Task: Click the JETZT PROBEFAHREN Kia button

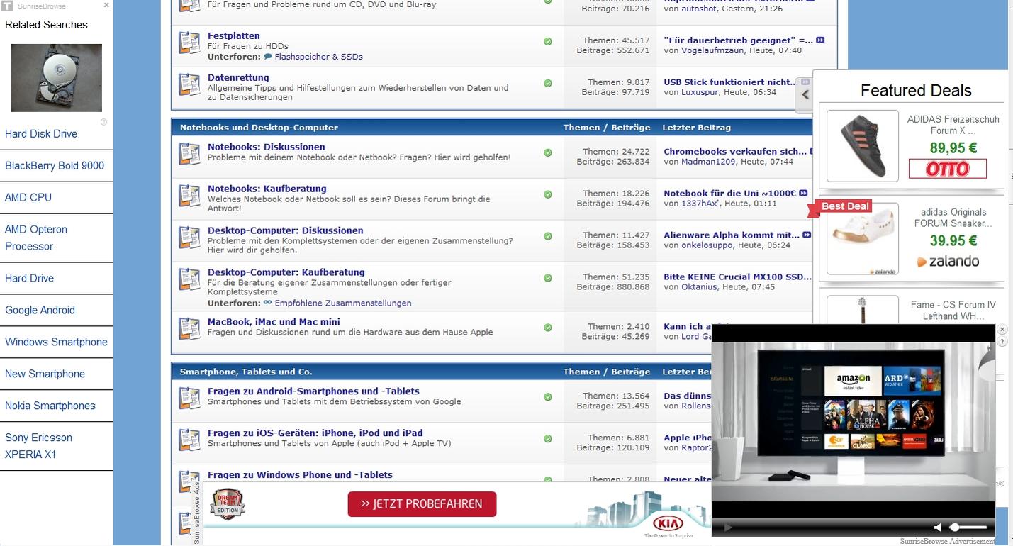Action: point(422,504)
